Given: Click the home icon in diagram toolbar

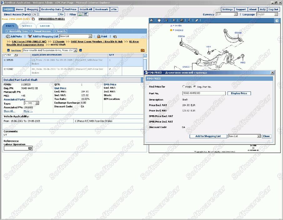Looking at the screenshot, I should coord(152,20).
